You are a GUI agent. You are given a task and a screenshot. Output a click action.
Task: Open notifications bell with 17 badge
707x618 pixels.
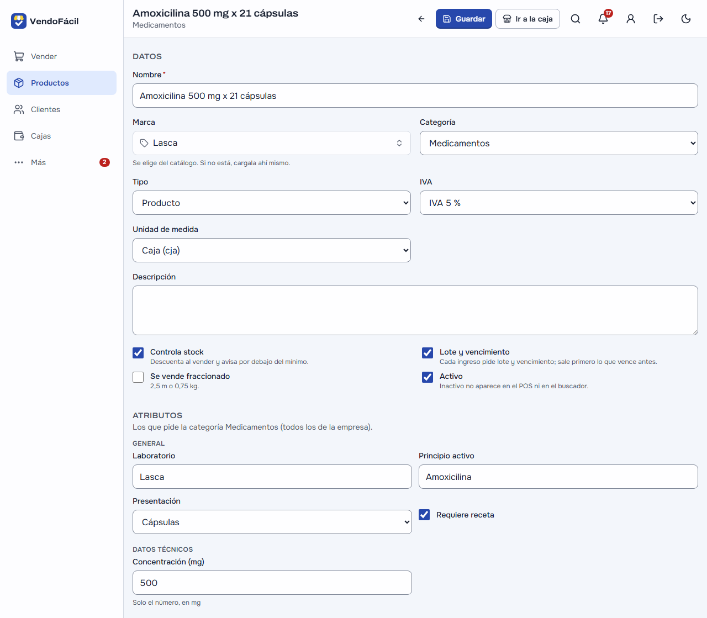point(603,19)
